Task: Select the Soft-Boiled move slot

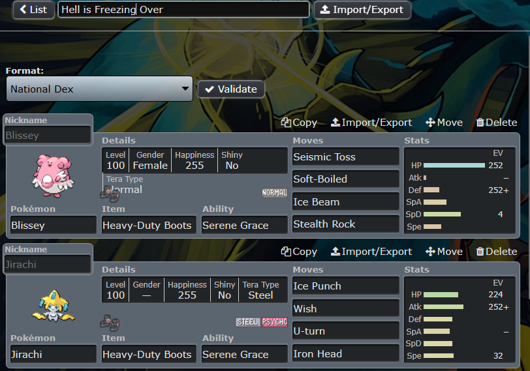Action: pyautogui.click(x=346, y=179)
